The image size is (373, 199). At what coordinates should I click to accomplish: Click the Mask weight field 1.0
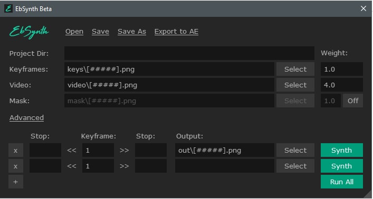click(331, 101)
